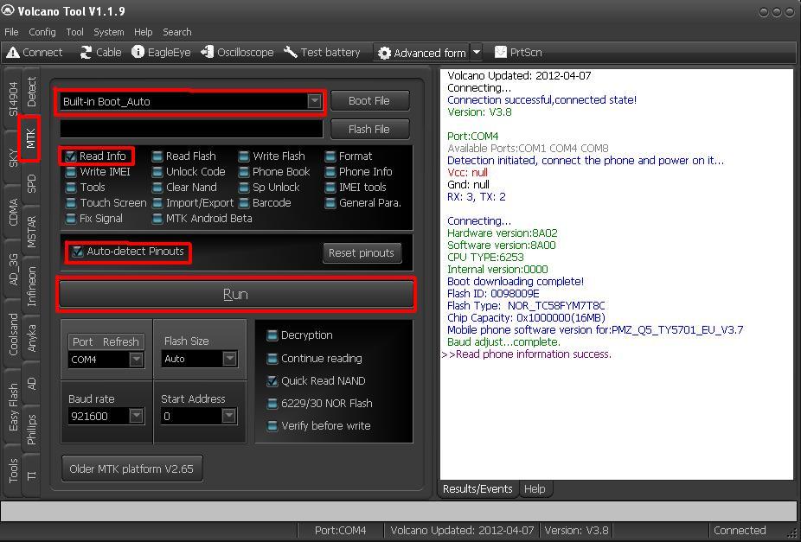Select the MSTAR side tab
The image size is (801, 542).
coord(31,233)
